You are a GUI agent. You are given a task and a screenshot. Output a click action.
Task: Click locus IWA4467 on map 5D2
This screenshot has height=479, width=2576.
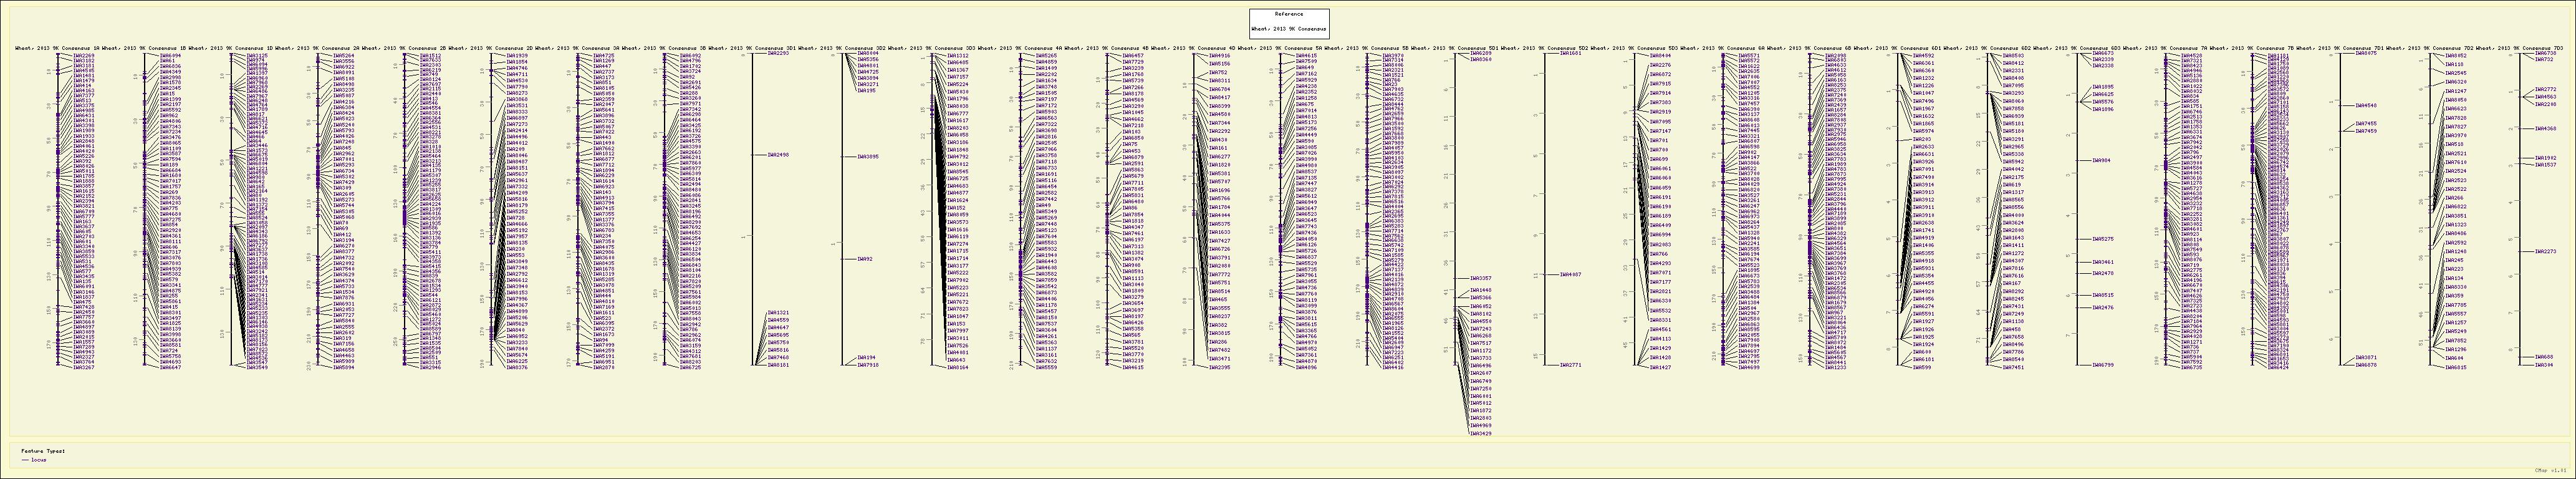[1570, 274]
